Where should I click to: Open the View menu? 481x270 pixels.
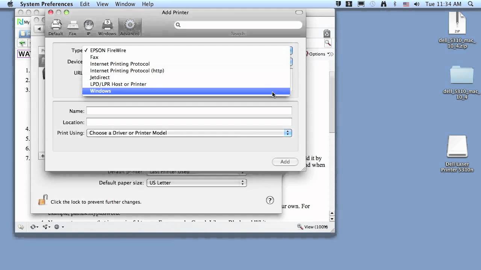click(102, 4)
